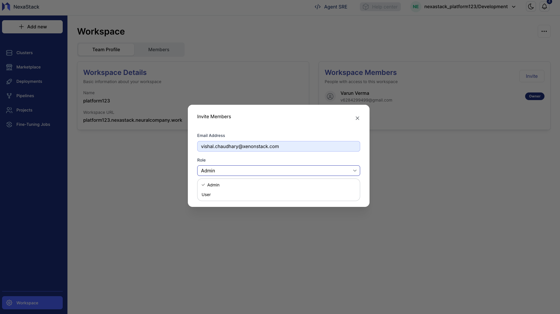The image size is (560, 314).
Task: Open the Pipelines section
Action: tap(25, 96)
